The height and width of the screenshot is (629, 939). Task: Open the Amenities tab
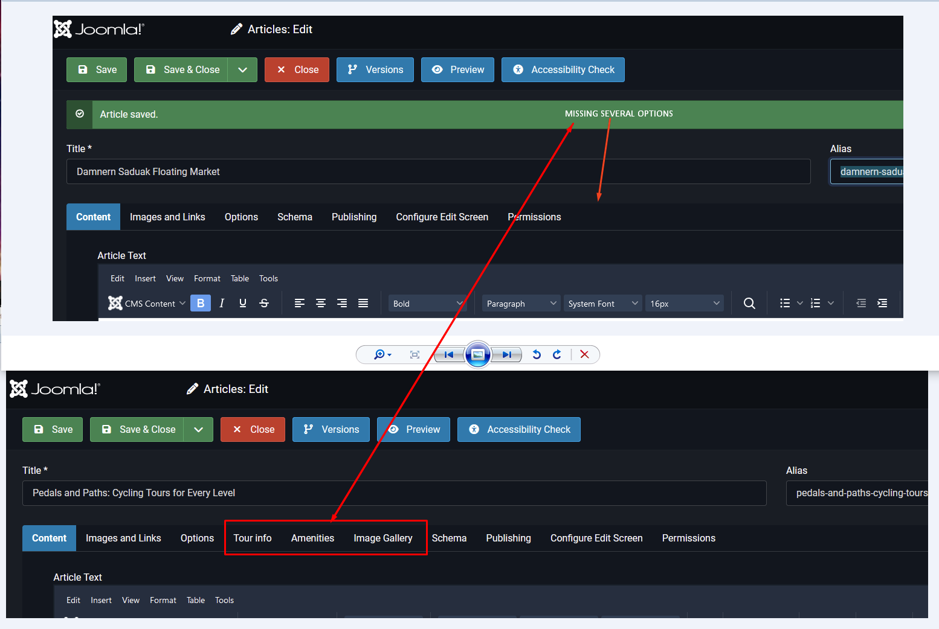pos(312,538)
